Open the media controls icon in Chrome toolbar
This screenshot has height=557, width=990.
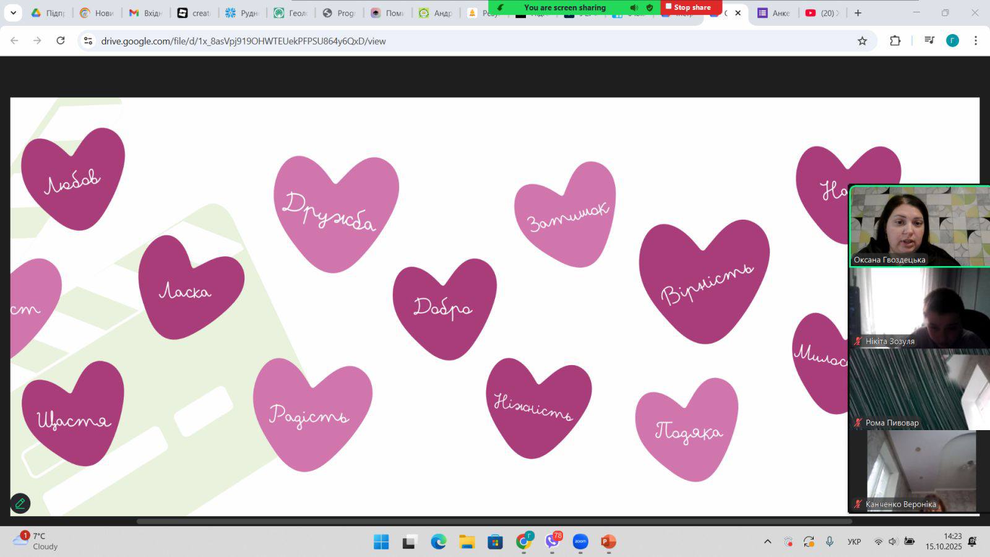(x=929, y=41)
